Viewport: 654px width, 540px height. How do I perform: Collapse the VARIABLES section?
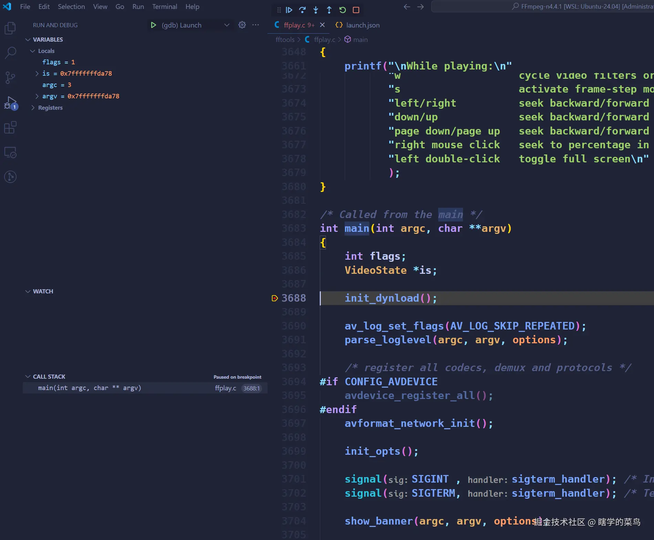click(x=28, y=40)
